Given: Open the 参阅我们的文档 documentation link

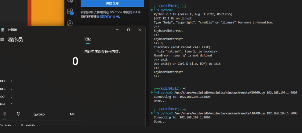Looking at the screenshot, I should click(x=108, y=17).
